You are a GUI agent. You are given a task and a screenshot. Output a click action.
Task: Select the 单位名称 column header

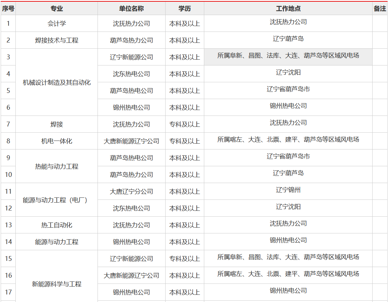pos(131,9)
